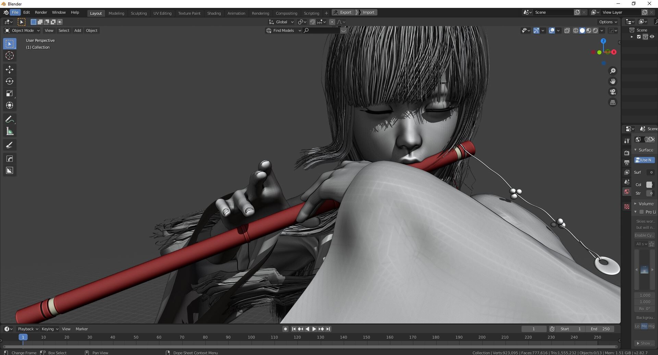Enable the Pro-Li panel checkbox
Viewport: 658px width, 355px height.
[642, 212]
